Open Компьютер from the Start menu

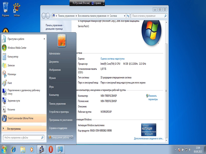(x=54, y=95)
